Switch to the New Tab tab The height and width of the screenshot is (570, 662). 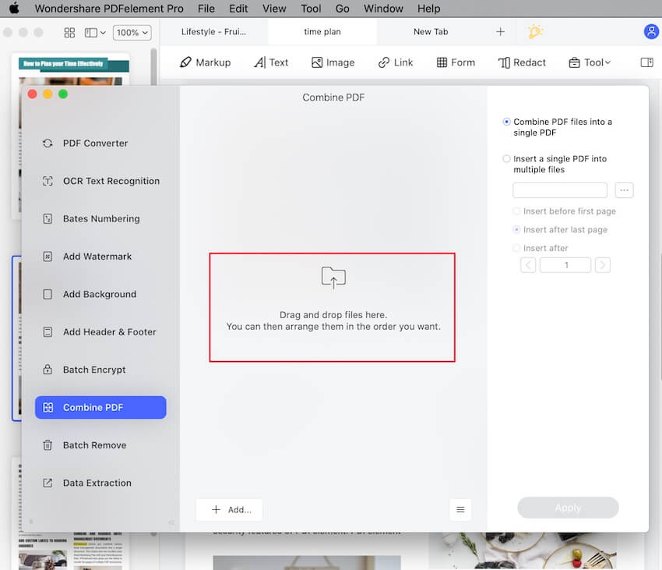[431, 32]
